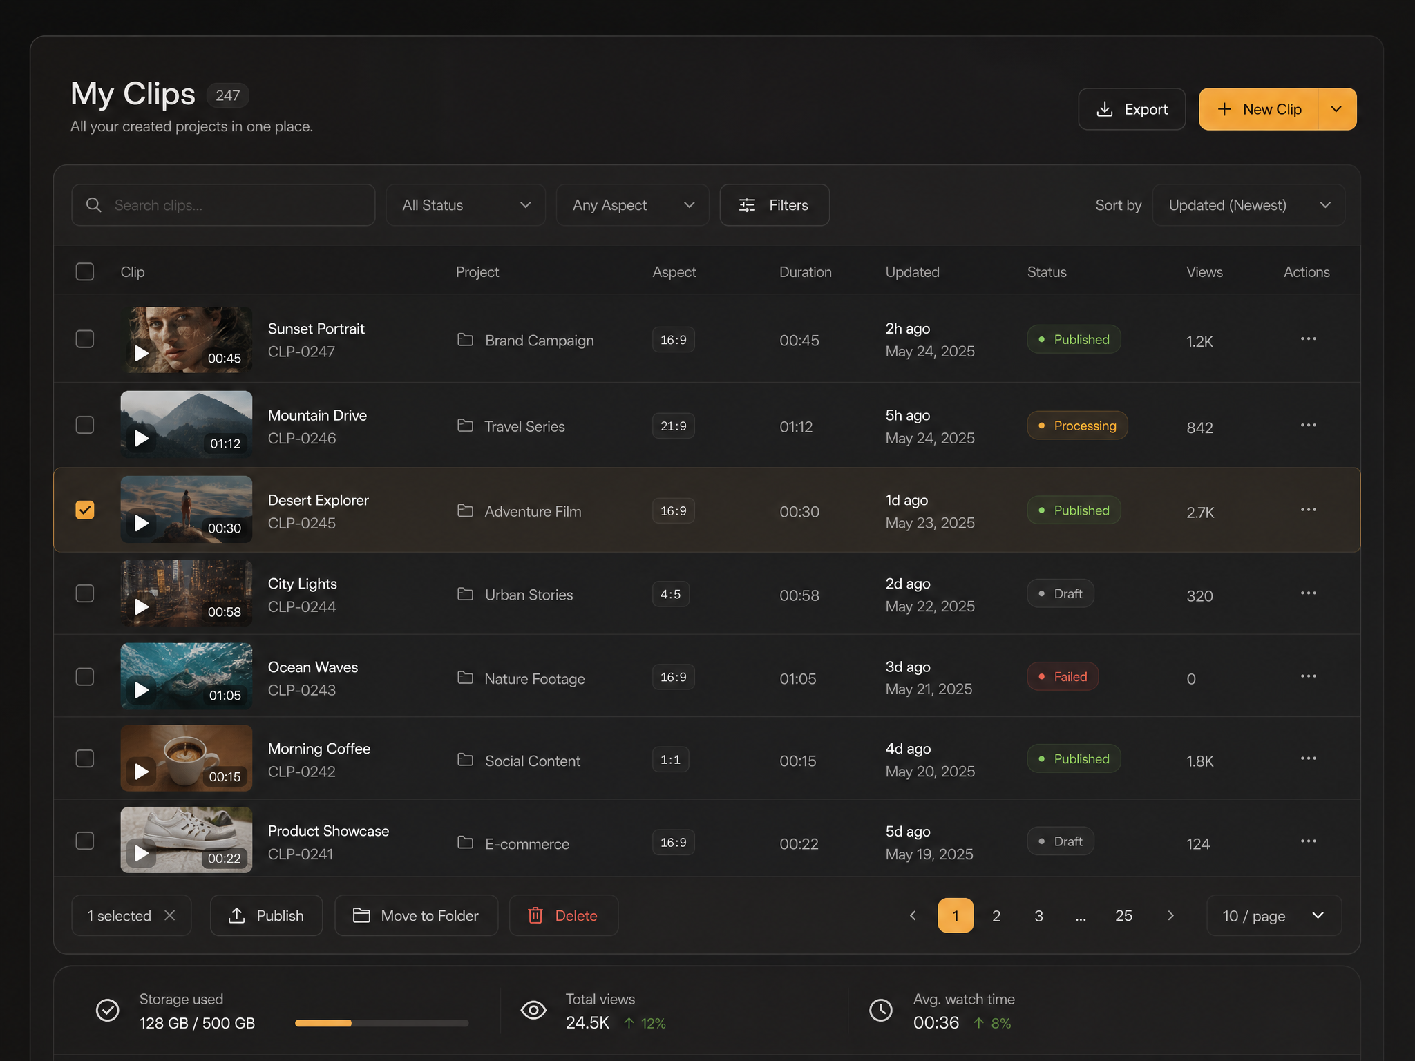The width and height of the screenshot is (1415, 1061).
Task: Go to next page arrow
Action: [x=1170, y=916]
